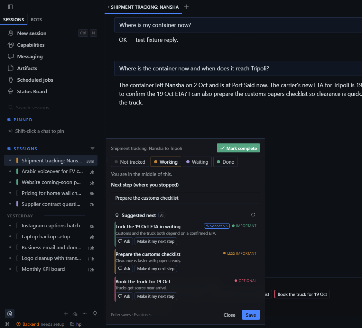Go to Scheduled jobs
Viewport: 362px width, 328px height.
[35, 80]
